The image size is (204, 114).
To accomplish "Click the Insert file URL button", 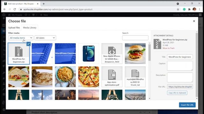I will [187, 105].
